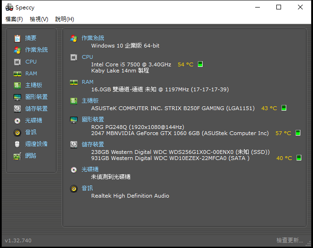Click the hard drive temperature value 40 °C

coord(284,158)
